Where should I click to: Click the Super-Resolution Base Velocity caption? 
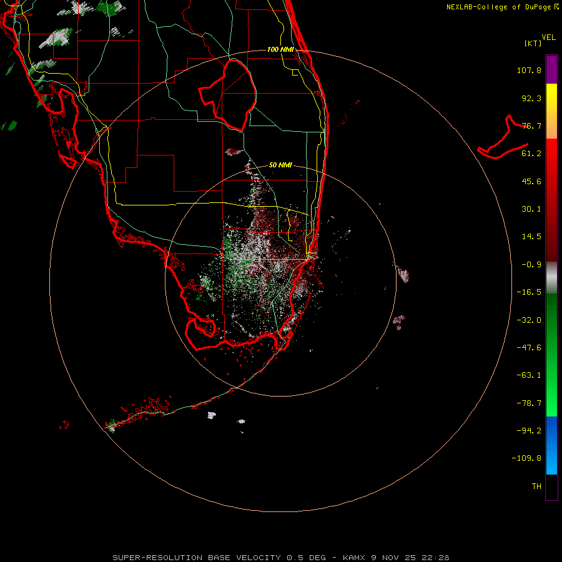tap(280, 558)
